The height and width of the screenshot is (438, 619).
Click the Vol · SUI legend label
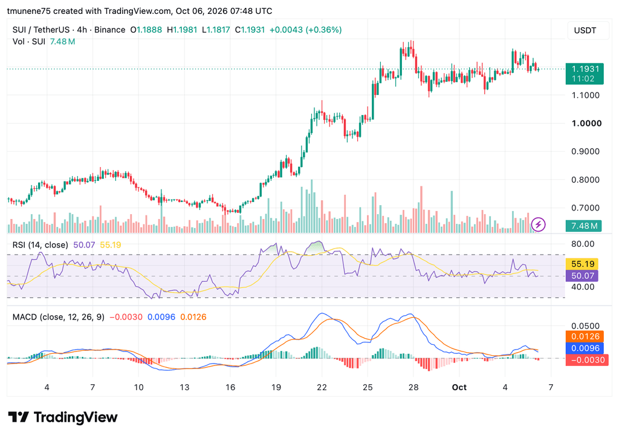click(x=29, y=42)
